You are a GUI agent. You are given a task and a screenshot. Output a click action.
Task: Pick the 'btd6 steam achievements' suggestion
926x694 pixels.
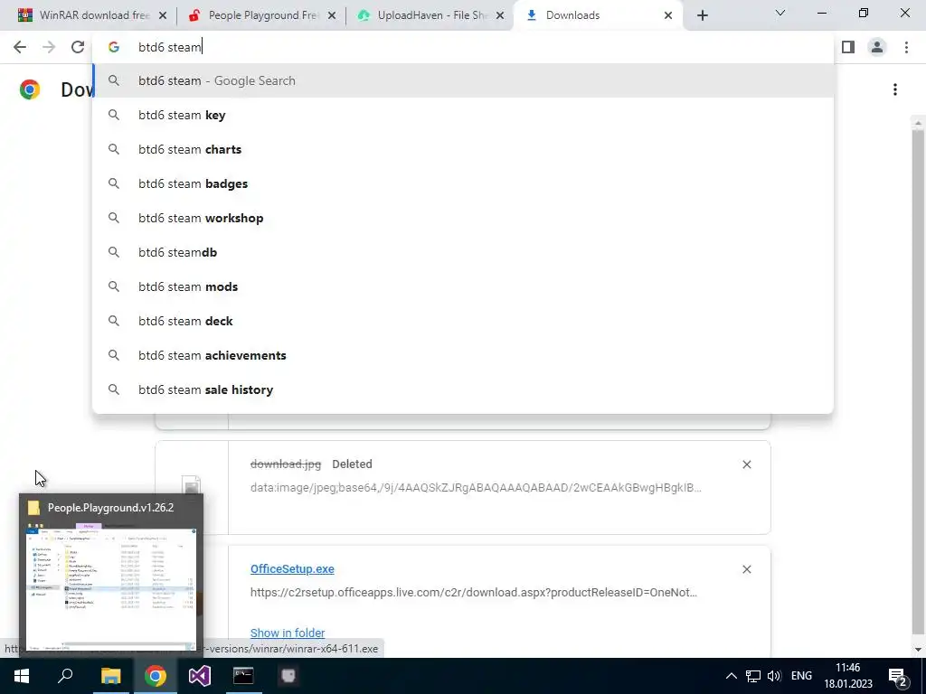click(x=463, y=355)
